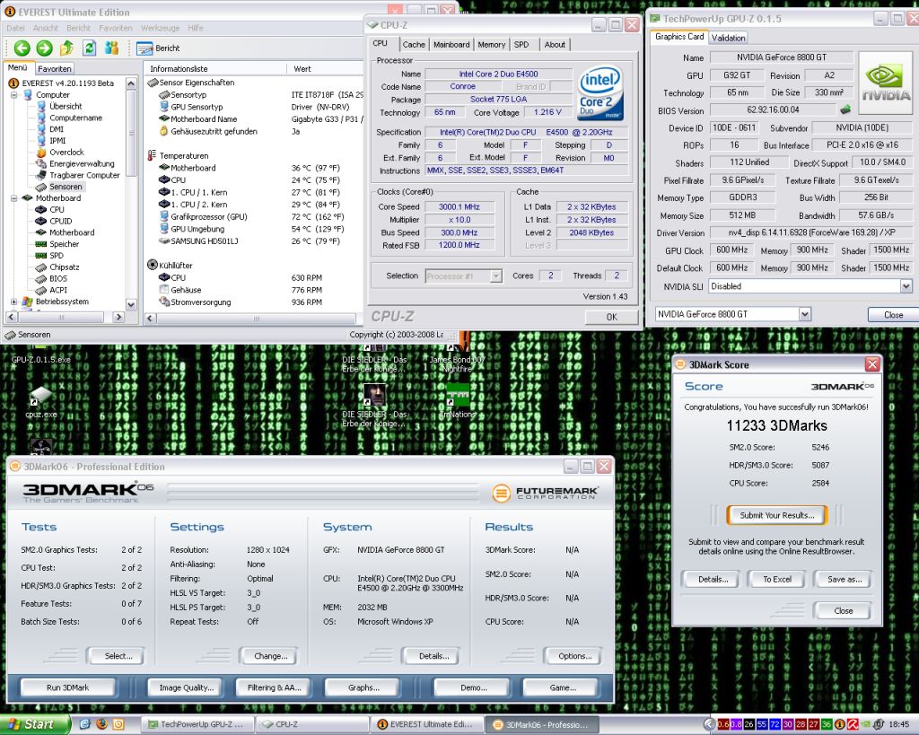Go back with EVEREST green left arrow

tap(22, 48)
